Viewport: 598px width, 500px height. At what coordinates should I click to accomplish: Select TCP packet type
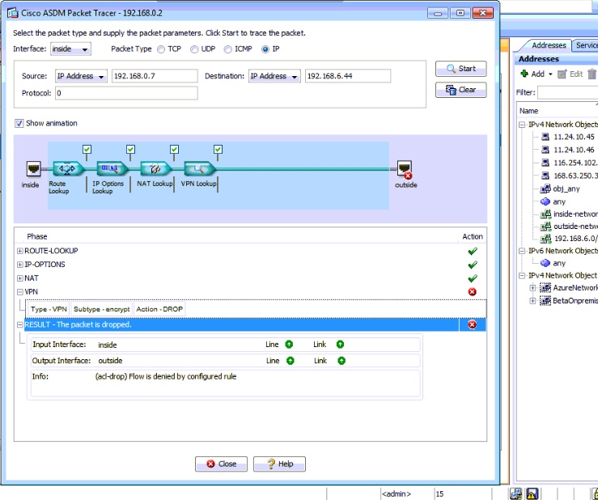pyautogui.click(x=161, y=49)
